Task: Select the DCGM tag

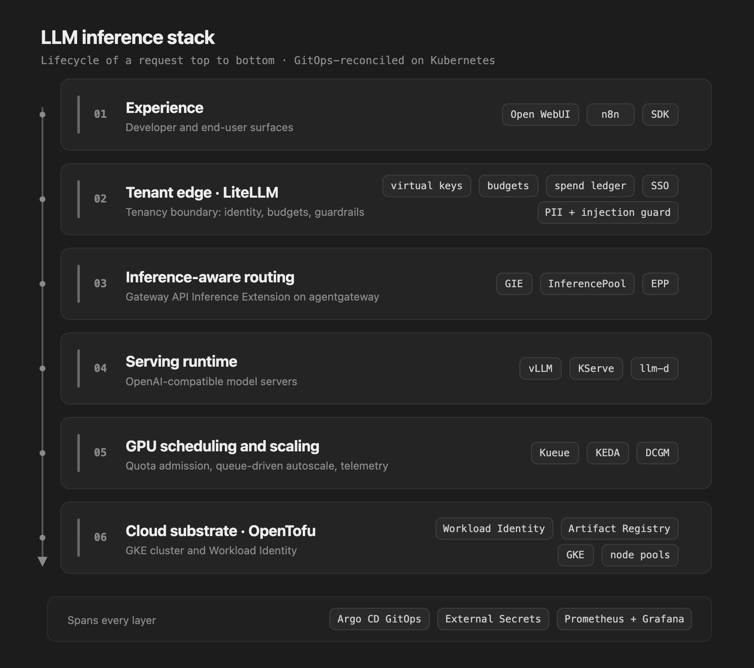Action: 658,453
